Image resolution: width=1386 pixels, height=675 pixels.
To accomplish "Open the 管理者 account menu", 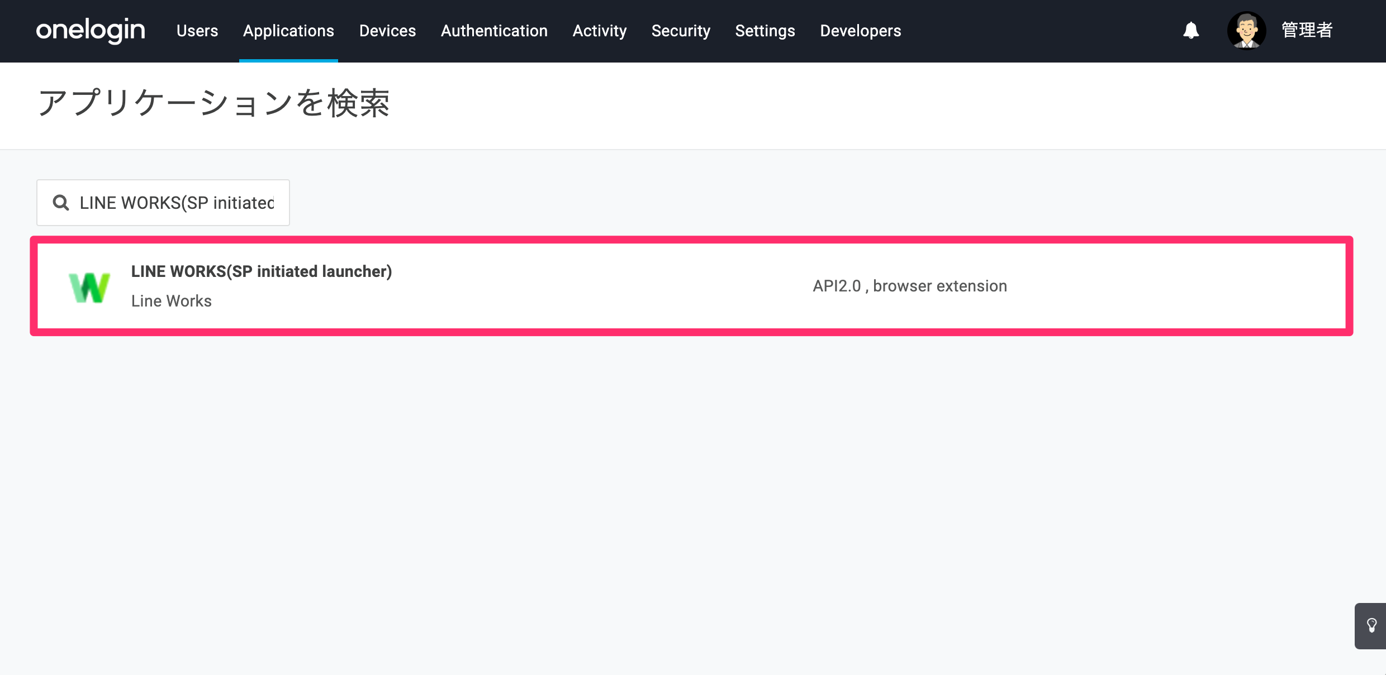I will (1307, 30).
